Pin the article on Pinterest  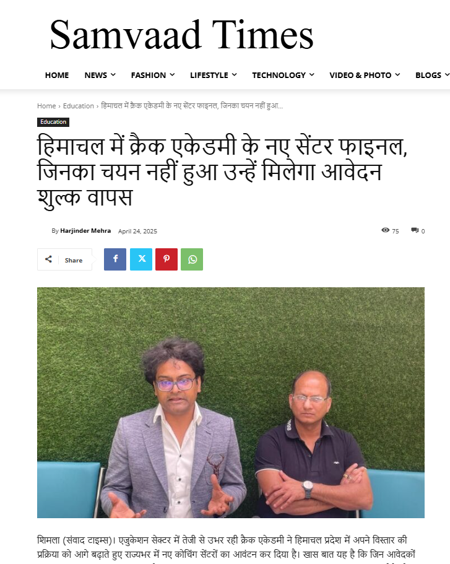point(166,259)
